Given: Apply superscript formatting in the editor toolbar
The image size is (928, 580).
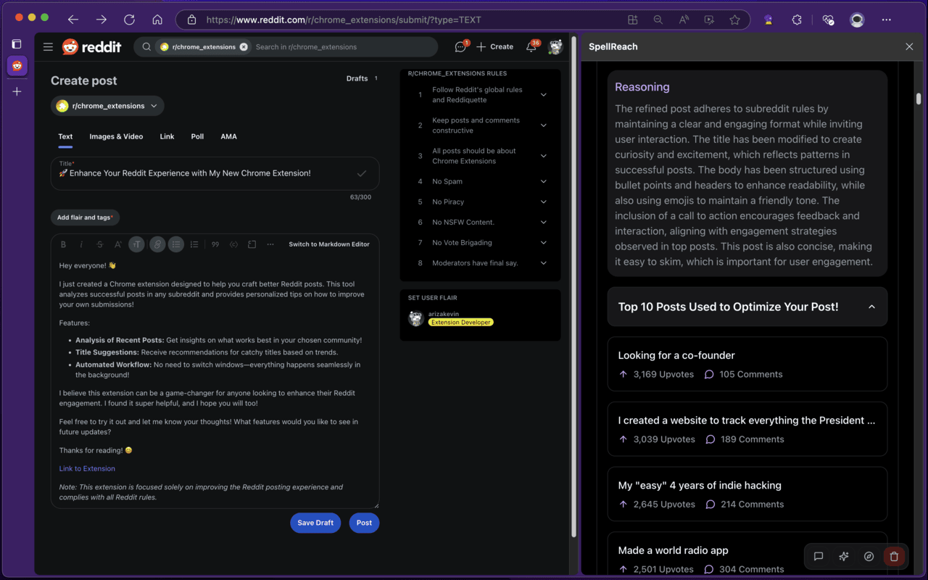Looking at the screenshot, I should click(x=118, y=244).
